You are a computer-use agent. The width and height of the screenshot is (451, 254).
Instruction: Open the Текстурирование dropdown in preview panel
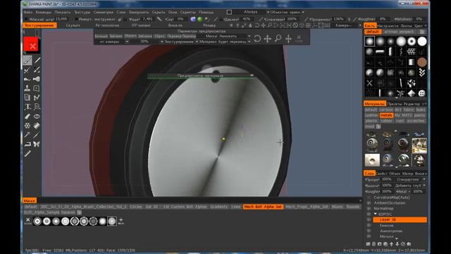click(x=181, y=42)
